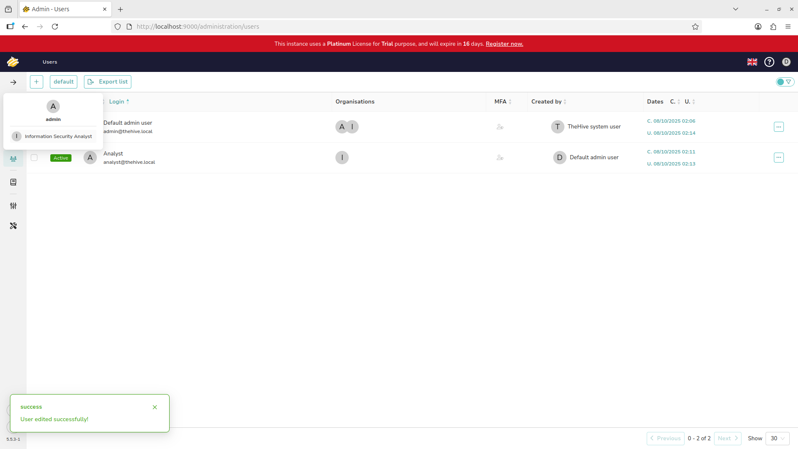Open the Show 30 page size dropdown
The image size is (798, 449).
coord(777,438)
